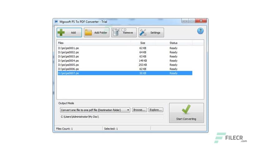Click the Add button with green plus
Viewport: 261px width, 151px height.
[69, 32]
